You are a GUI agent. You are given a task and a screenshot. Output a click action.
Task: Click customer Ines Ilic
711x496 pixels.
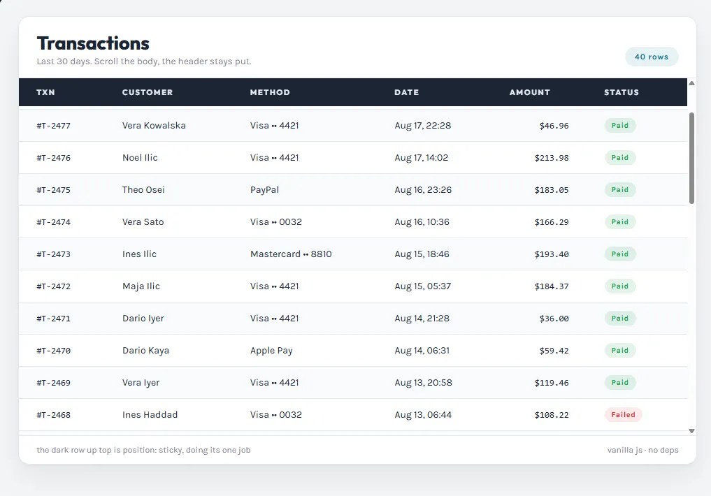pyautogui.click(x=139, y=254)
